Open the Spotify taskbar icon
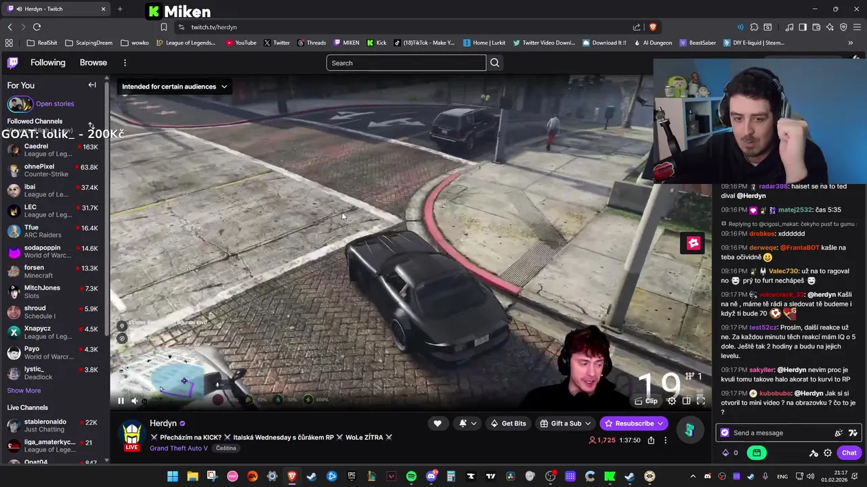This screenshot has width=867, height=487. pos(411,476)
